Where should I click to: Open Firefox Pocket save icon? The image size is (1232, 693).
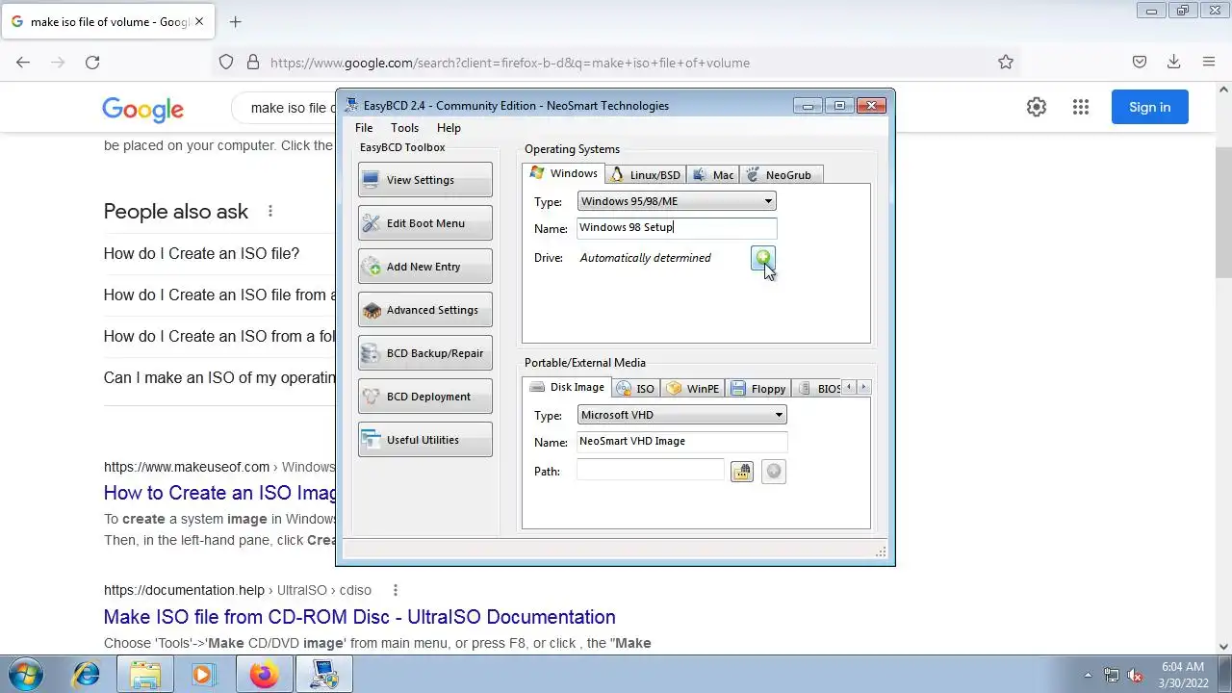[x=1140, y=63]
